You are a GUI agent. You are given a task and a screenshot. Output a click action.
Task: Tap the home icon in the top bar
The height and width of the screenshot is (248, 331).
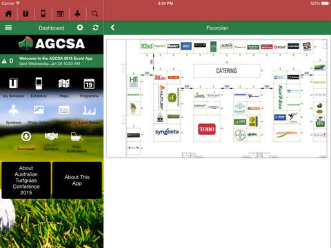point(8,14)
